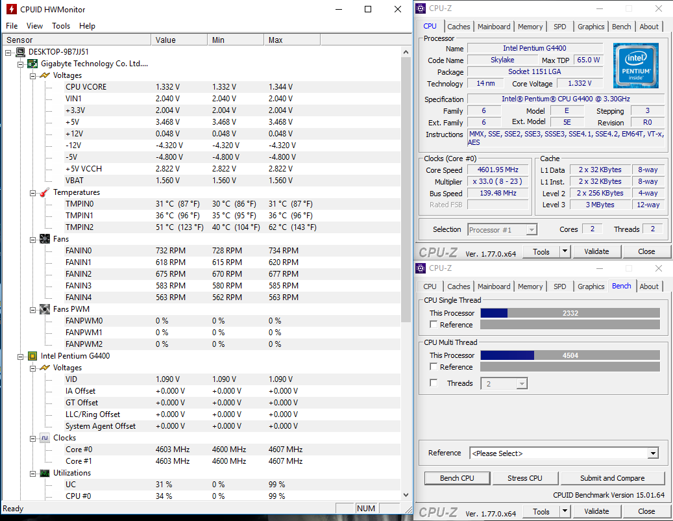Click the Stress CPU button
This screenshot has height=521, width=673.
point(525,478)
